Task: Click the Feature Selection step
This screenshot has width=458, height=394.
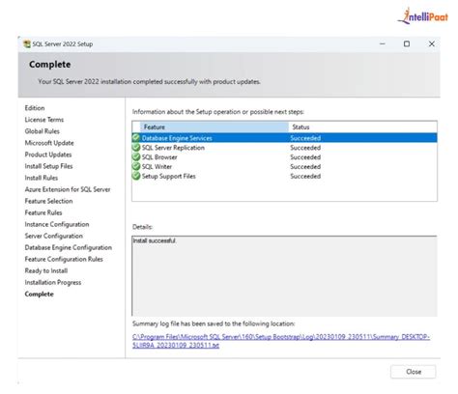Action: [x=48, y=201]
